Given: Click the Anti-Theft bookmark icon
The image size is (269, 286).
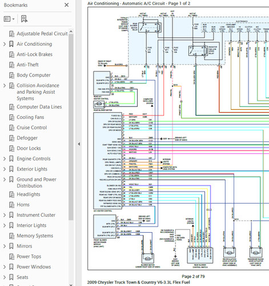Looking at the screenshot, I should [x=12, y=65].
